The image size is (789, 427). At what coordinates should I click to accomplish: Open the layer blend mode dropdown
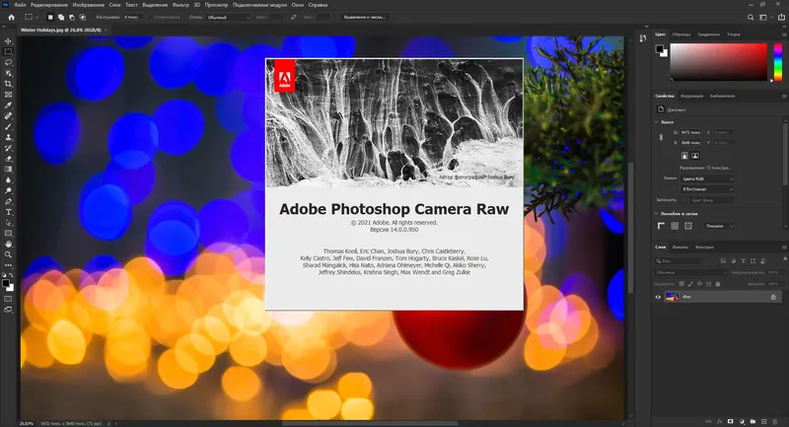pyautogui.click(x=691, y=272)
